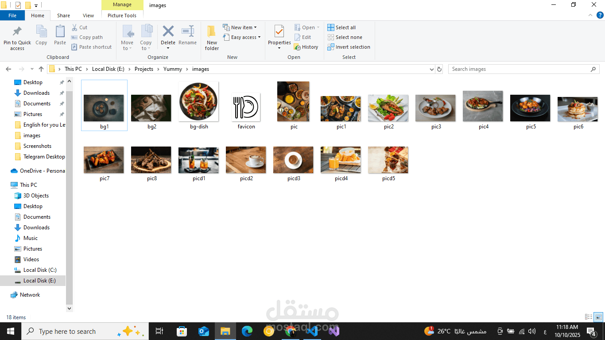The width and height of the screenshot is (605, 340).
Task: Switch to Details view icon
Action: [589, 317]
